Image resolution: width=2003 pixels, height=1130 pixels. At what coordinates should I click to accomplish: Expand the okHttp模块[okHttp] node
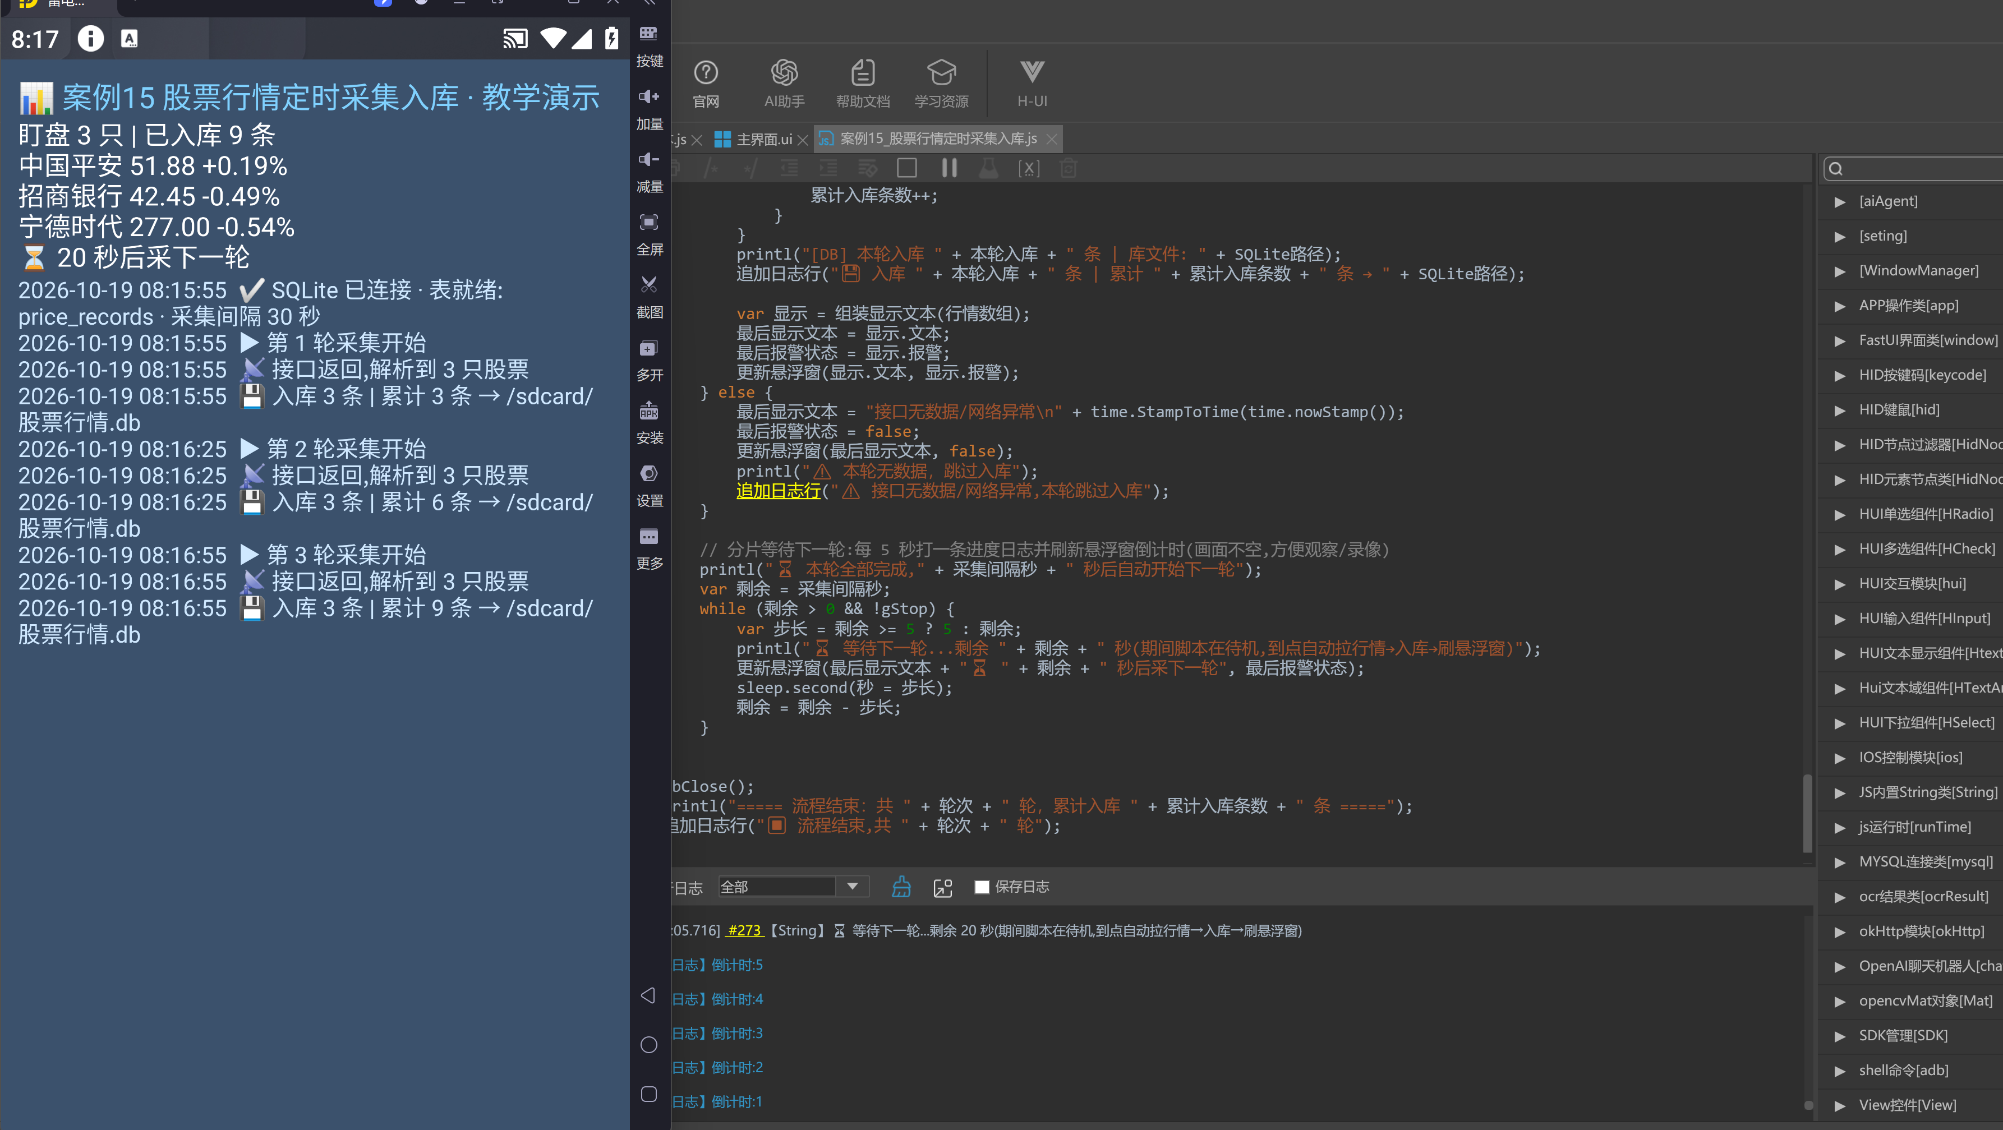click(x=1839, y=932)
